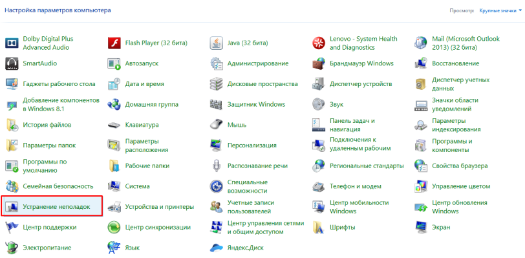The height and width of the screenshot is (258, 525).
Task: Click the Dolby Digital Plus Advanced Audio icon
Action: click(x=12, y=43)
